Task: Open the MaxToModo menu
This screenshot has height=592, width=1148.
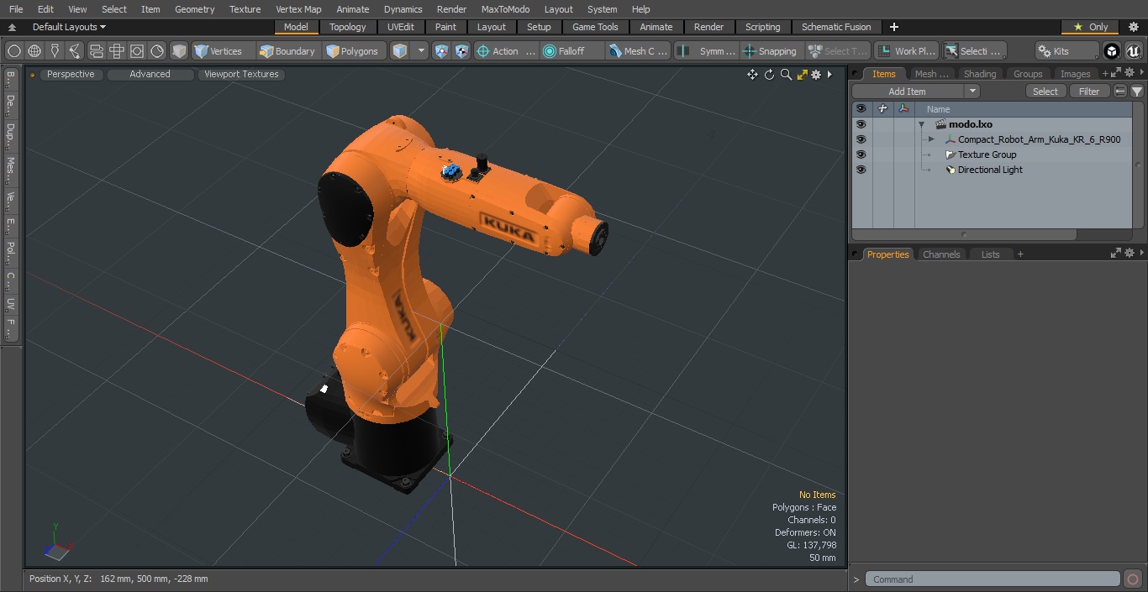Action: 505,9
